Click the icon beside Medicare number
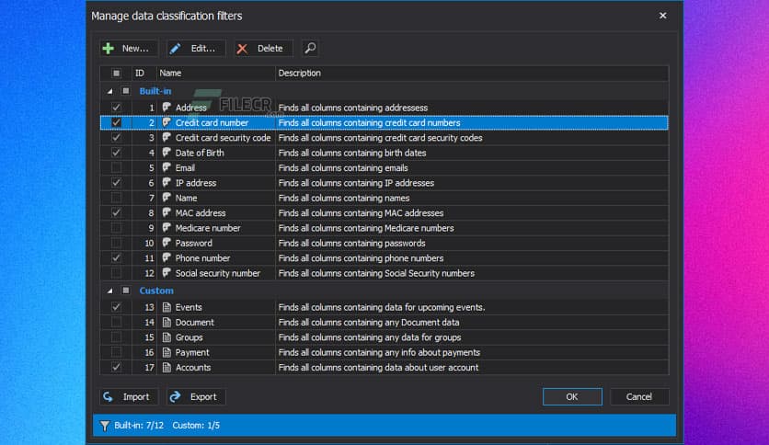Screen dimensions: 769x445 166,227
